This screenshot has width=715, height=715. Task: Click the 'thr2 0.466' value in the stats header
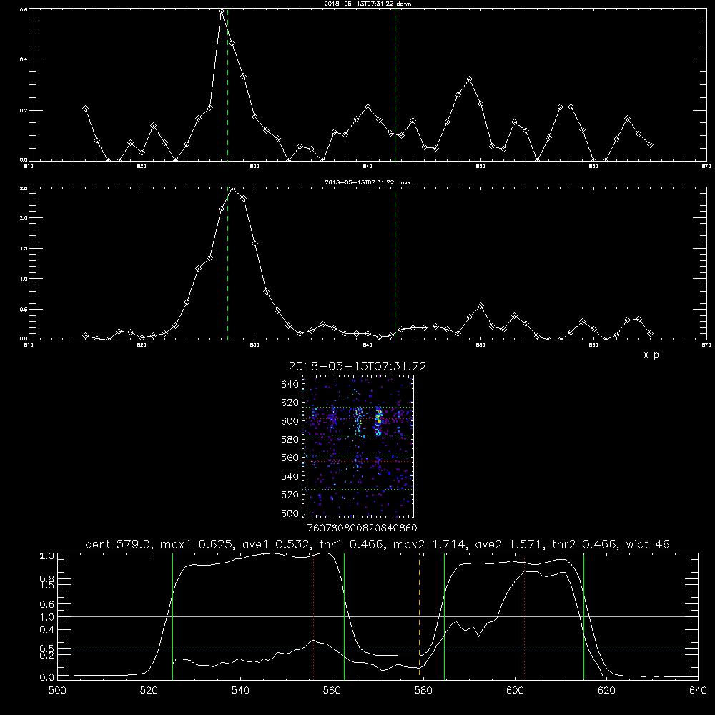tap(584, 544)
